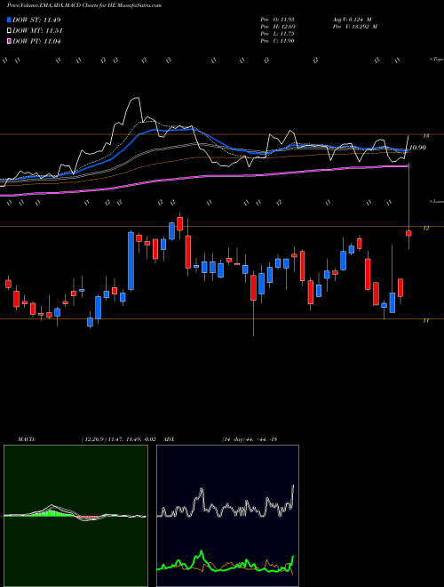The width and height of the screenshot is (444, 587).
Task: Click the 11 price level label
Action: click(x=426, y=321)
